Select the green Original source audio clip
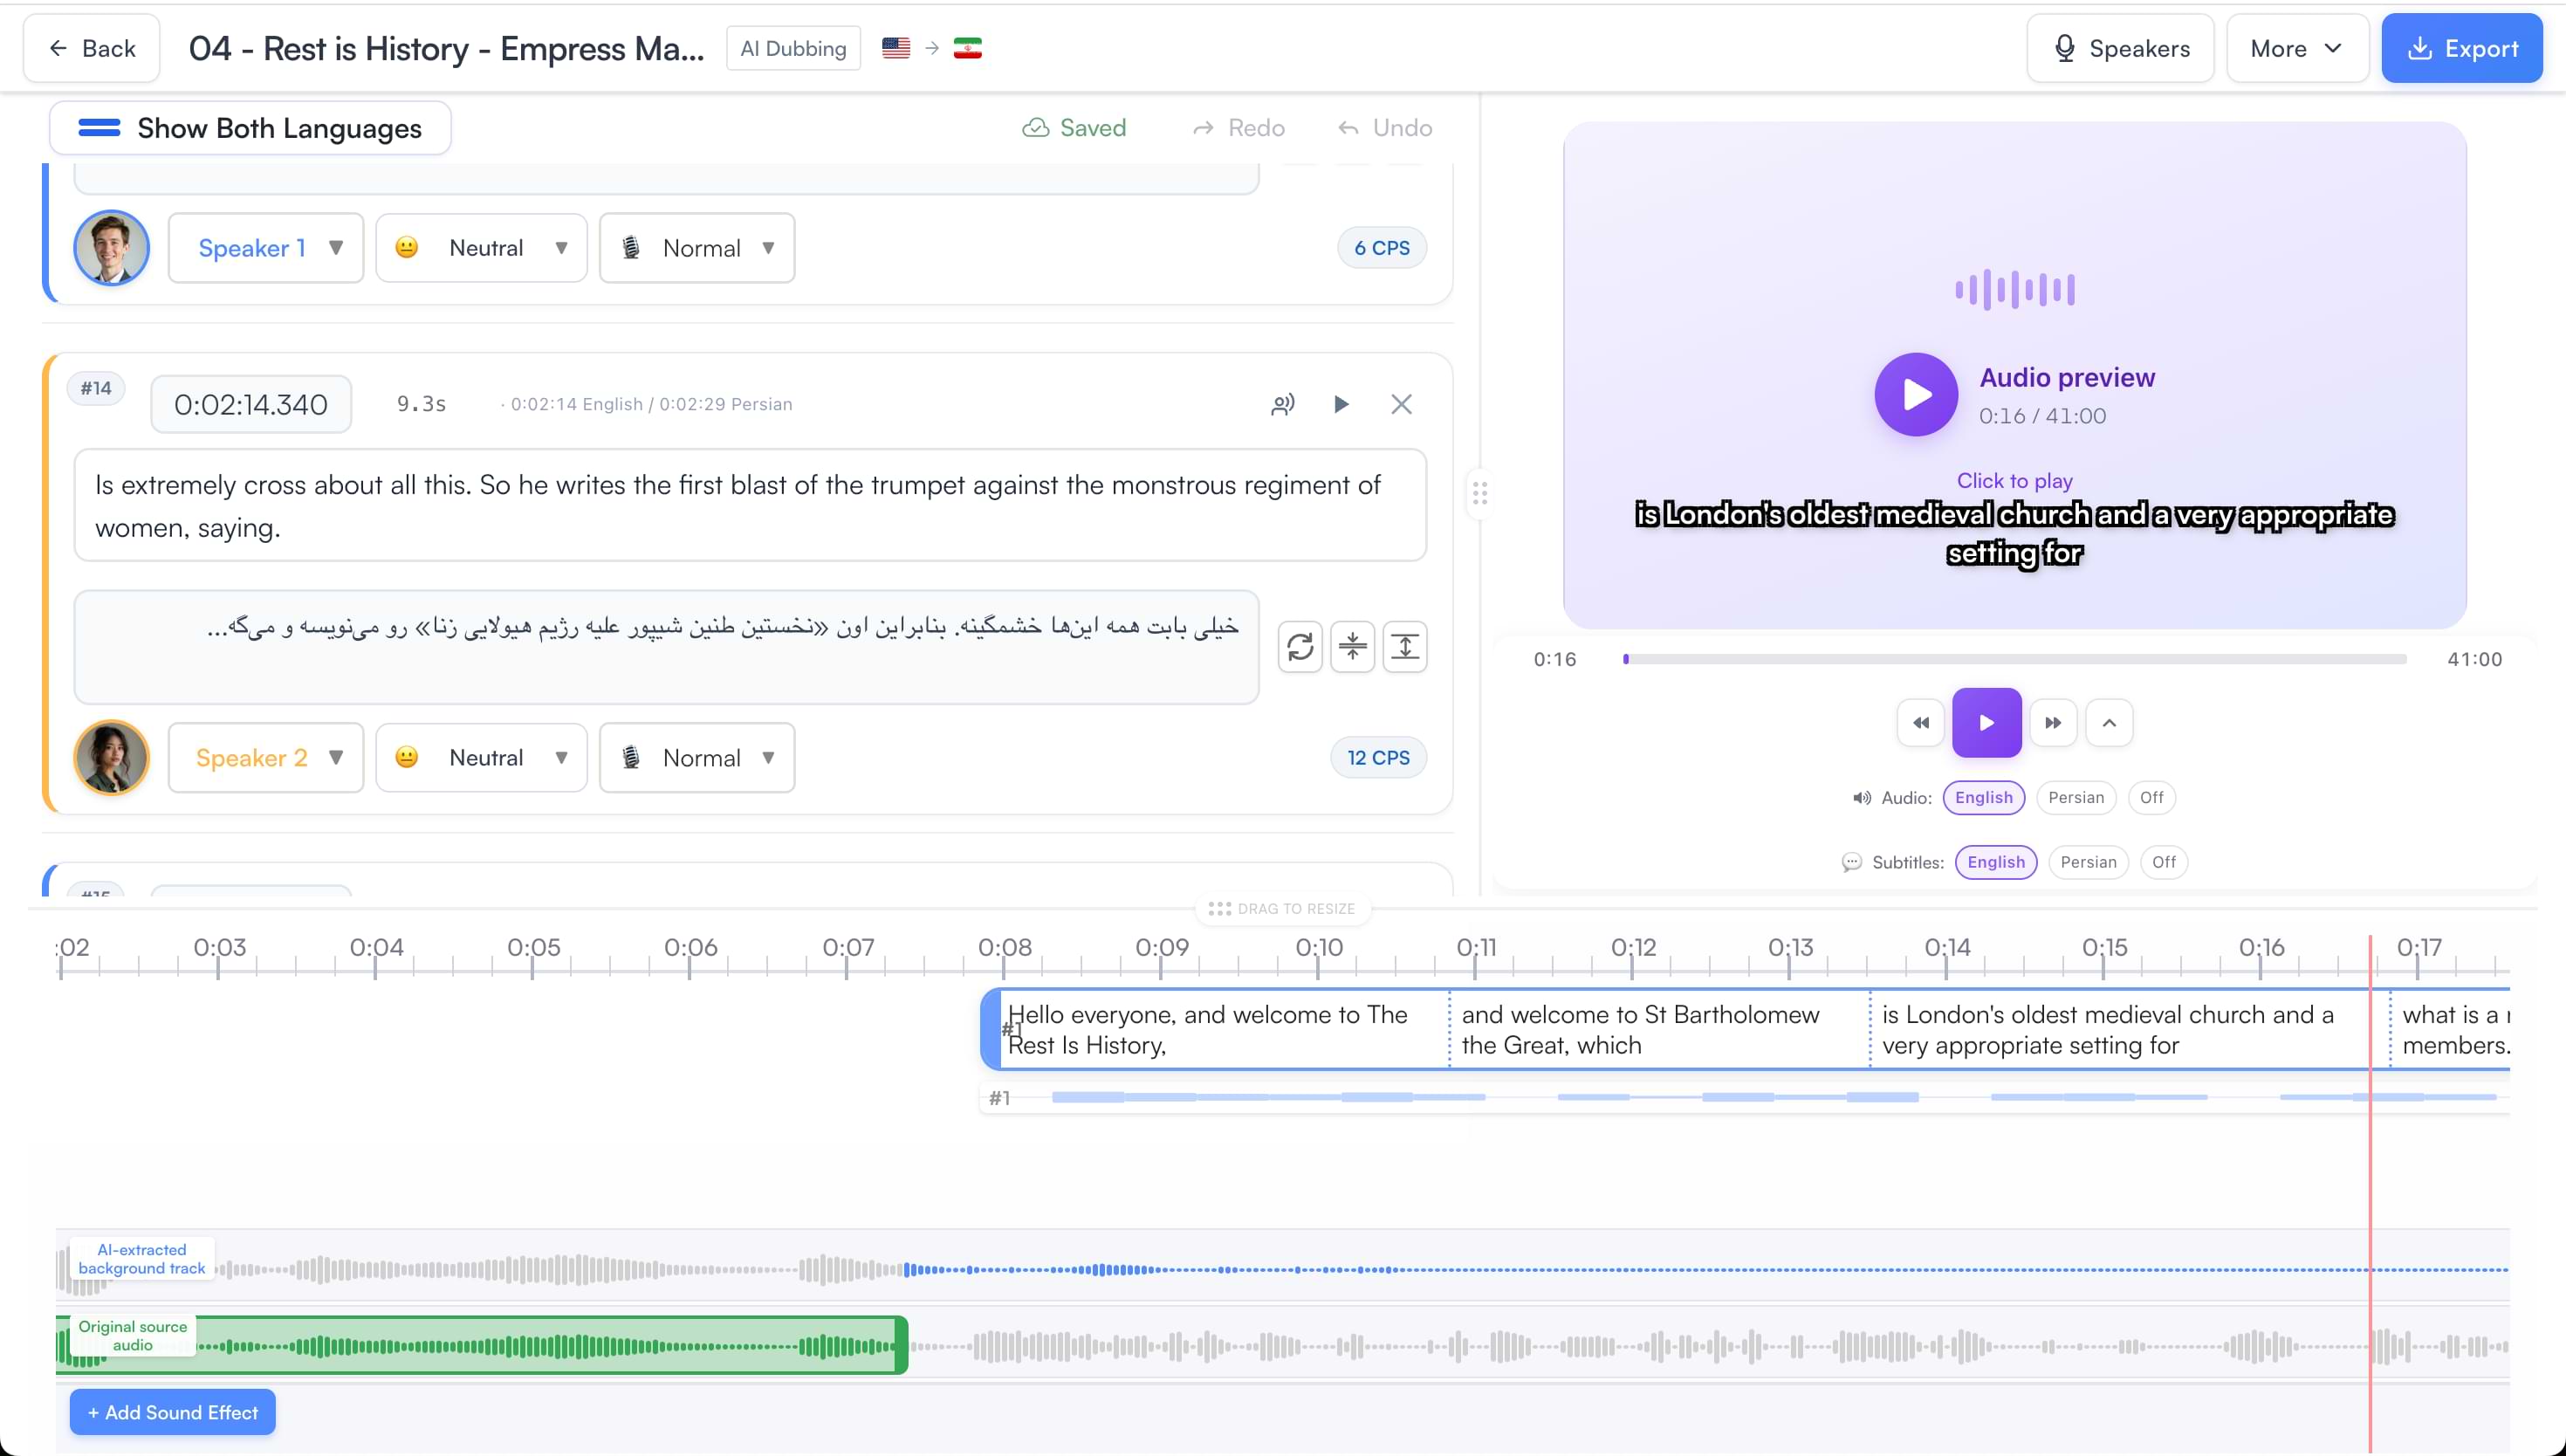 [481, 1345]
